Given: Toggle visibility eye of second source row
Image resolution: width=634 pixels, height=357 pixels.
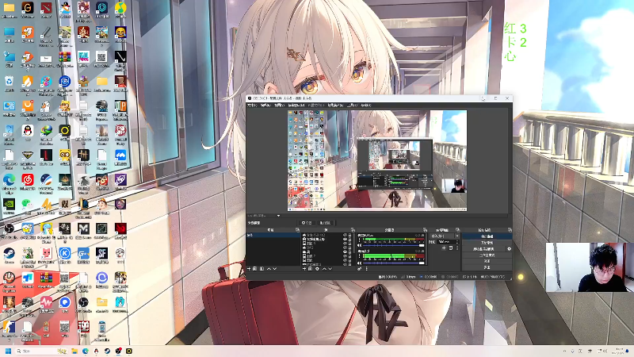Looking at the screenshot, I should (x=346, y=240).
